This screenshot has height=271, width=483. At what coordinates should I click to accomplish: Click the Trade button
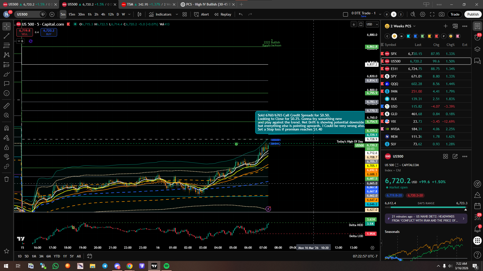[x=455, y=14]
